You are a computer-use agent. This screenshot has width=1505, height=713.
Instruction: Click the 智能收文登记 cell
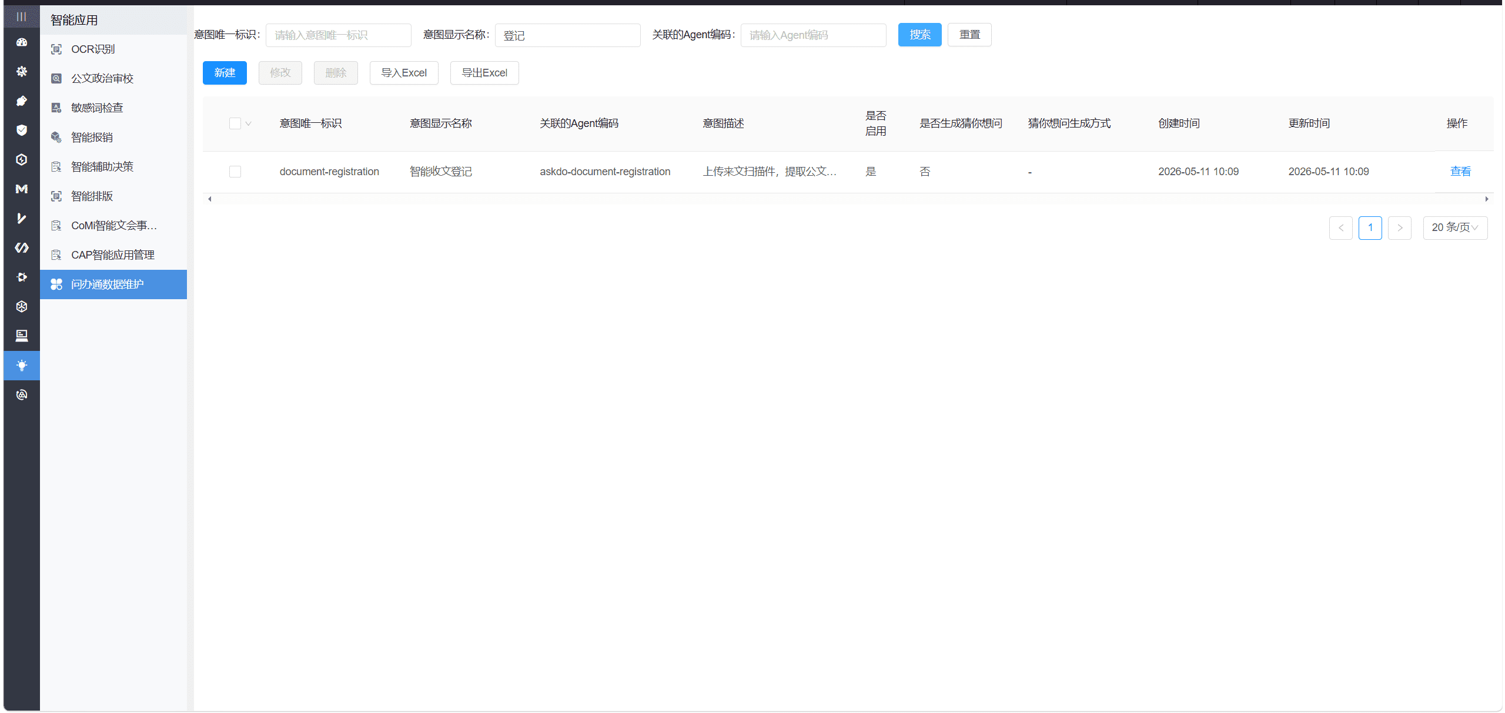coord(441,172)
